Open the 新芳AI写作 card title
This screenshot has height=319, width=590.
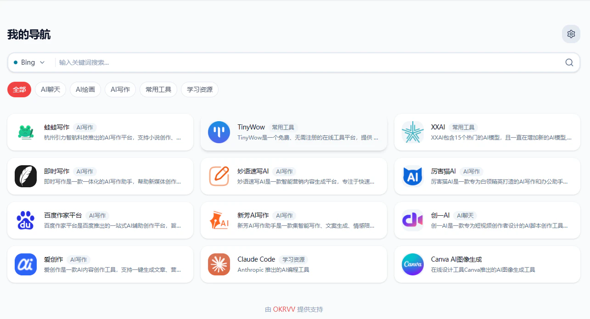253,215
